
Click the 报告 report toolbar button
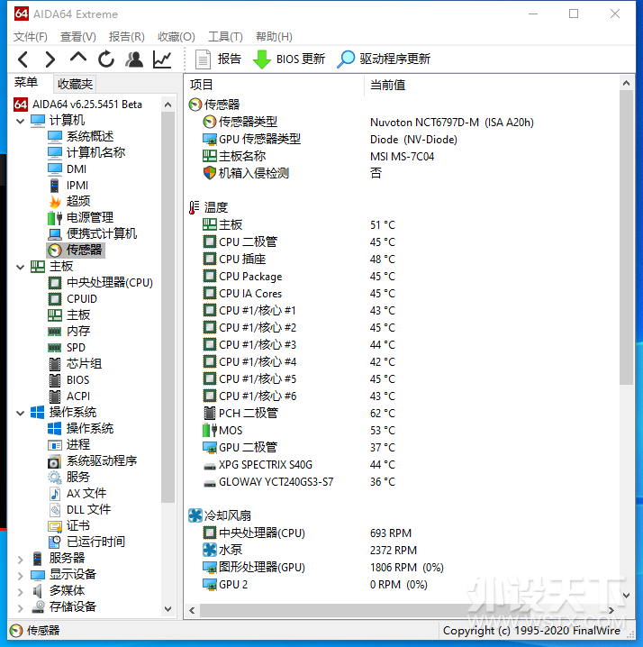[218, 59]
